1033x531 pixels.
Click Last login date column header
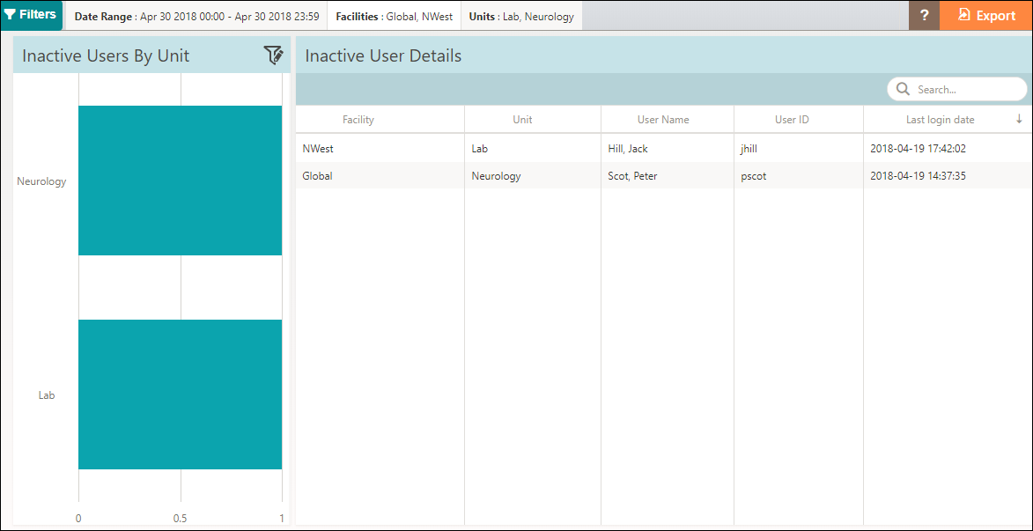click(x=940, y=120)
